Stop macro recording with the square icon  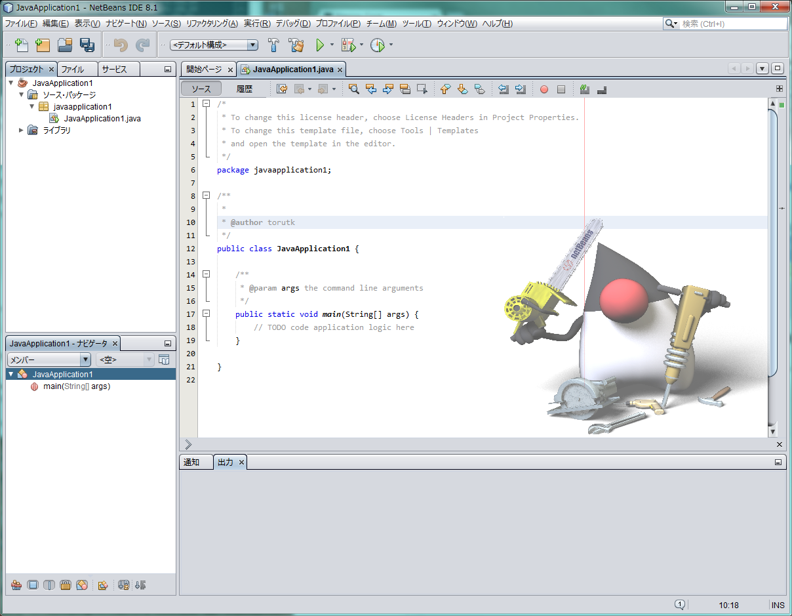[561, 89]
